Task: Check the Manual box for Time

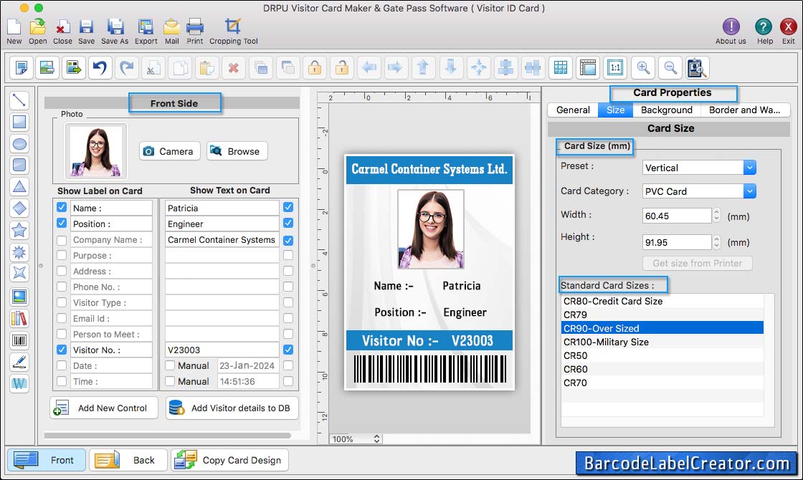Action: (170, 381)
